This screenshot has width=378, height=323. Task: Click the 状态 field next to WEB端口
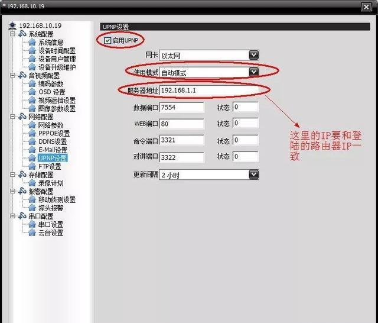click(246, 123)
